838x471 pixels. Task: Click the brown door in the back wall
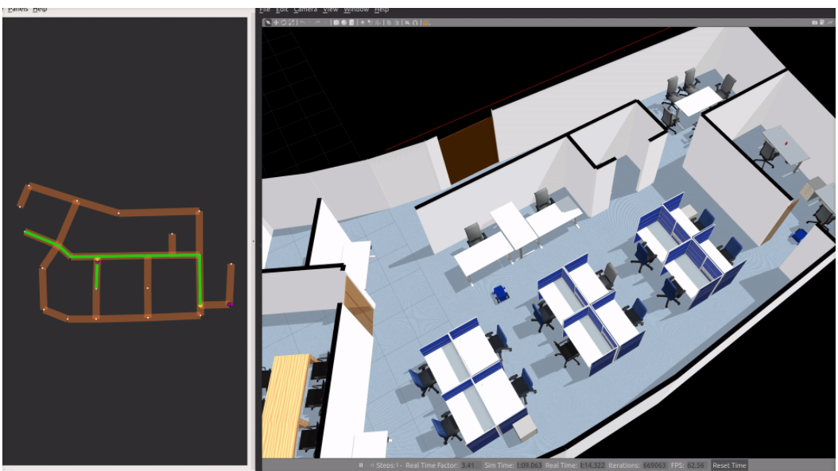(x=469, y=151)
